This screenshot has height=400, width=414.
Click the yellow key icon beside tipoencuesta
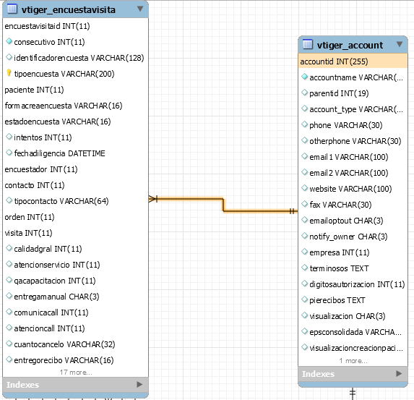point(9,73)
